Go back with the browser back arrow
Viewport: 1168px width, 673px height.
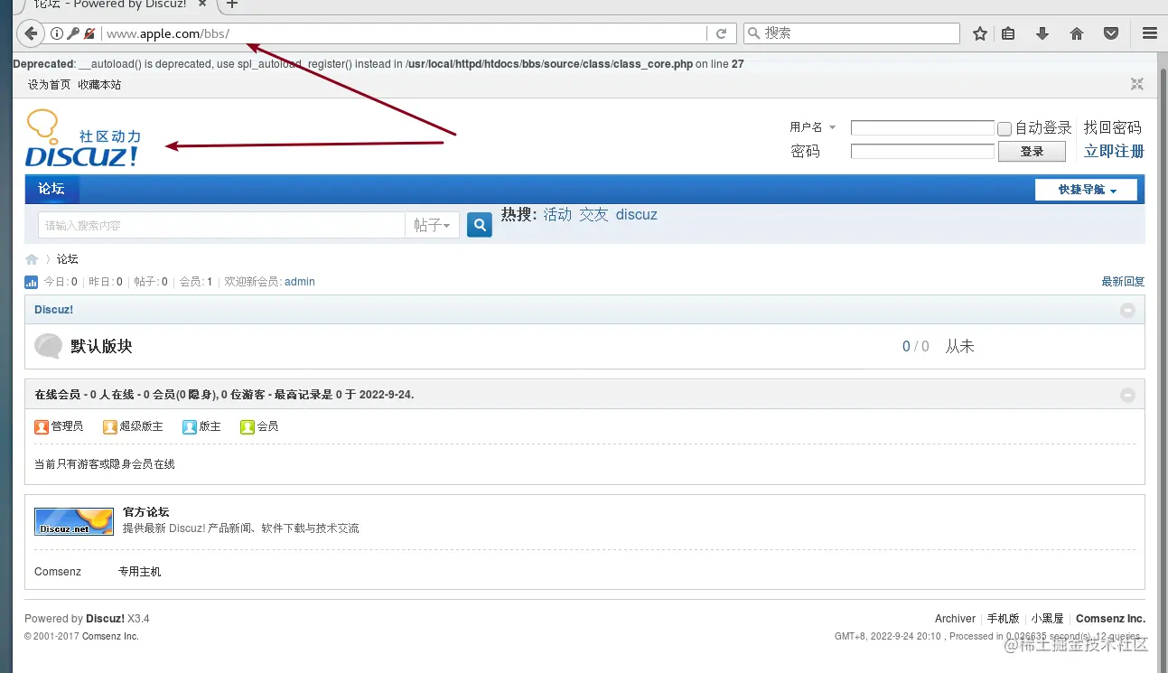(31, 33)
